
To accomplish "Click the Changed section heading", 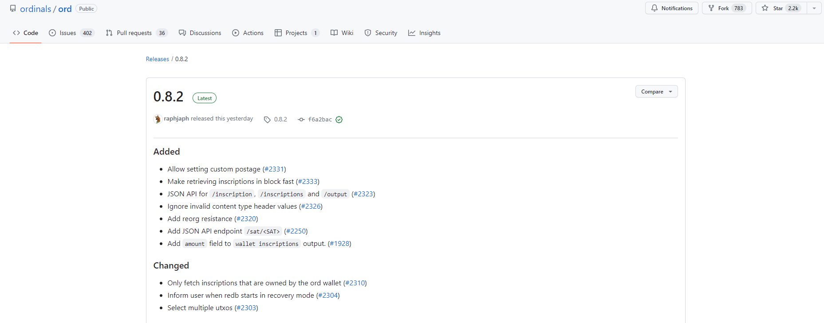I will [x=171, y=265].
